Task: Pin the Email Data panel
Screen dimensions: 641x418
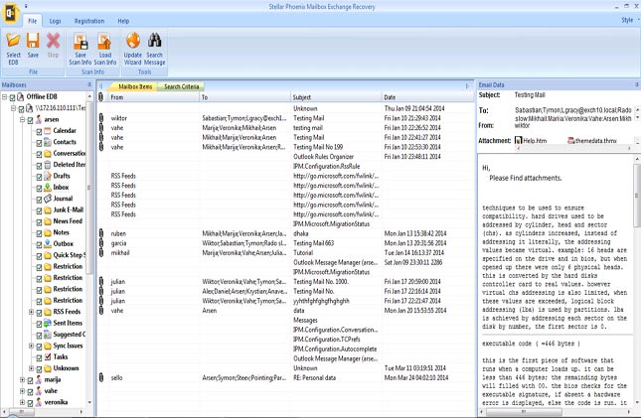Action: point(636,84)
